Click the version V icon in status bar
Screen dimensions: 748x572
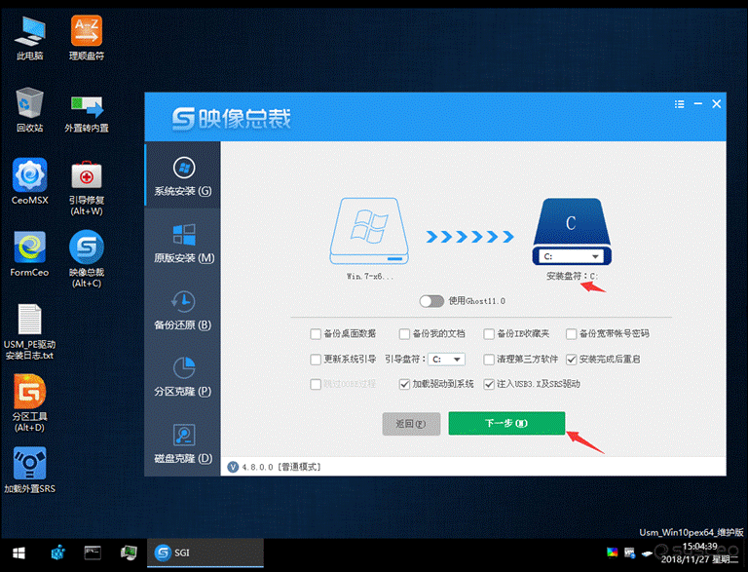coord(233,467)
